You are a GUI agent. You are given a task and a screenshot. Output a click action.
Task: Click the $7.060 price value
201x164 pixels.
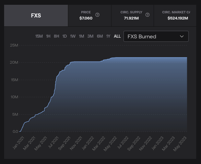(86, 18)
